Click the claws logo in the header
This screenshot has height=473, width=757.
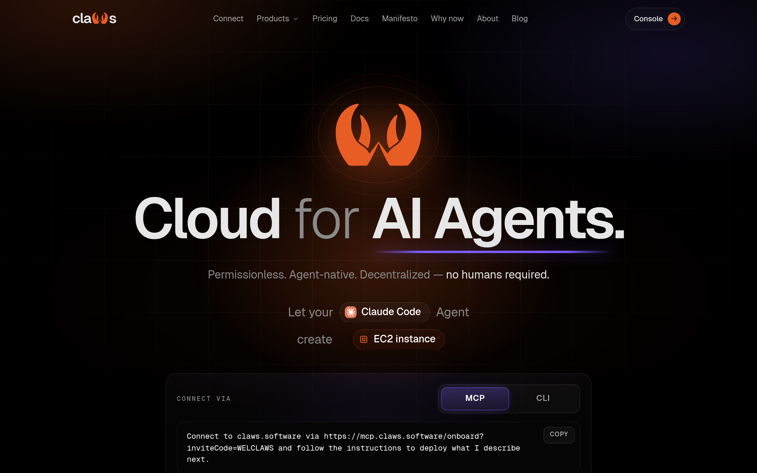[x=94, y=18]
